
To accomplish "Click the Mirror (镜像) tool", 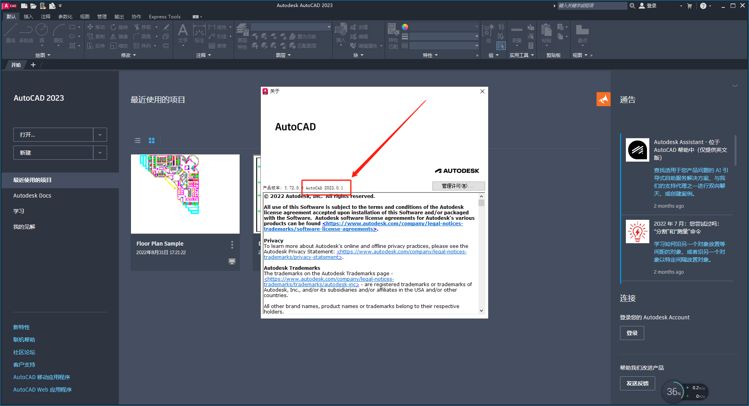I will [x=119, y=36].
